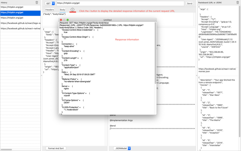The image size is (241, 151).
Task: Click the Send button
Action: [x=189, y=3]
